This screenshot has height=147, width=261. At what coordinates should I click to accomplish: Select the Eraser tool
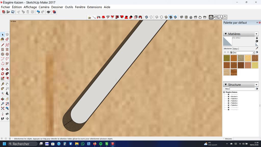point(7,39)
